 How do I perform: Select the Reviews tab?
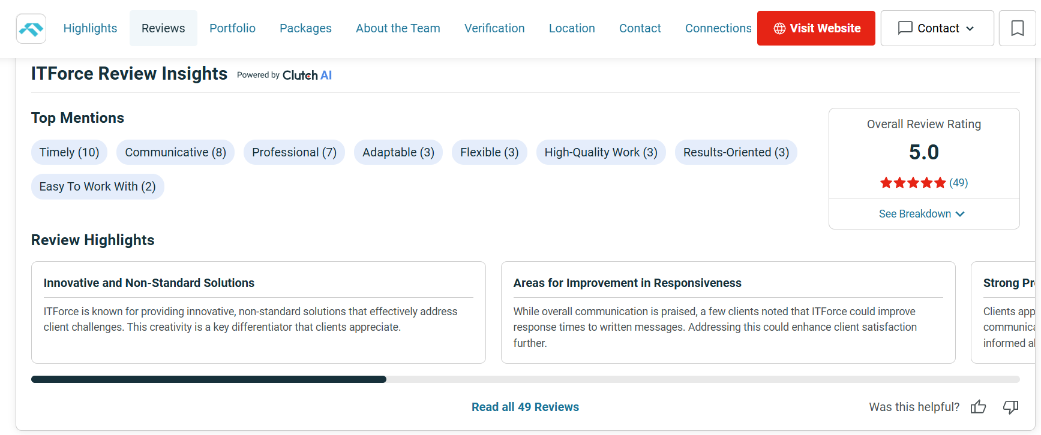point(163,28)
